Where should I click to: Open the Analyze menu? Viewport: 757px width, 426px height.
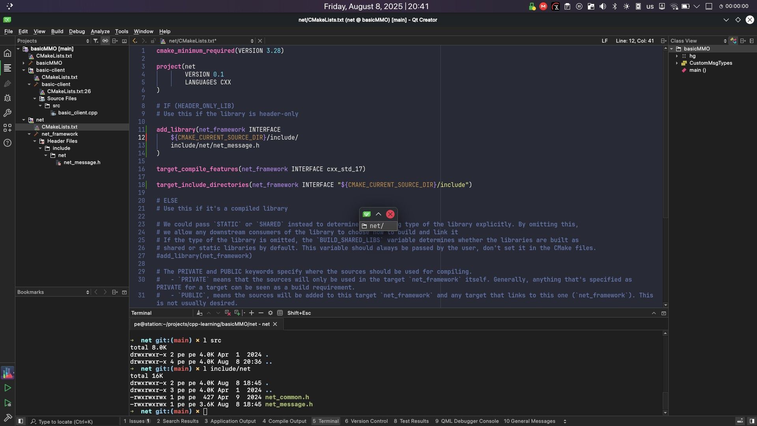pyautogui.click(x=100, y=32)
